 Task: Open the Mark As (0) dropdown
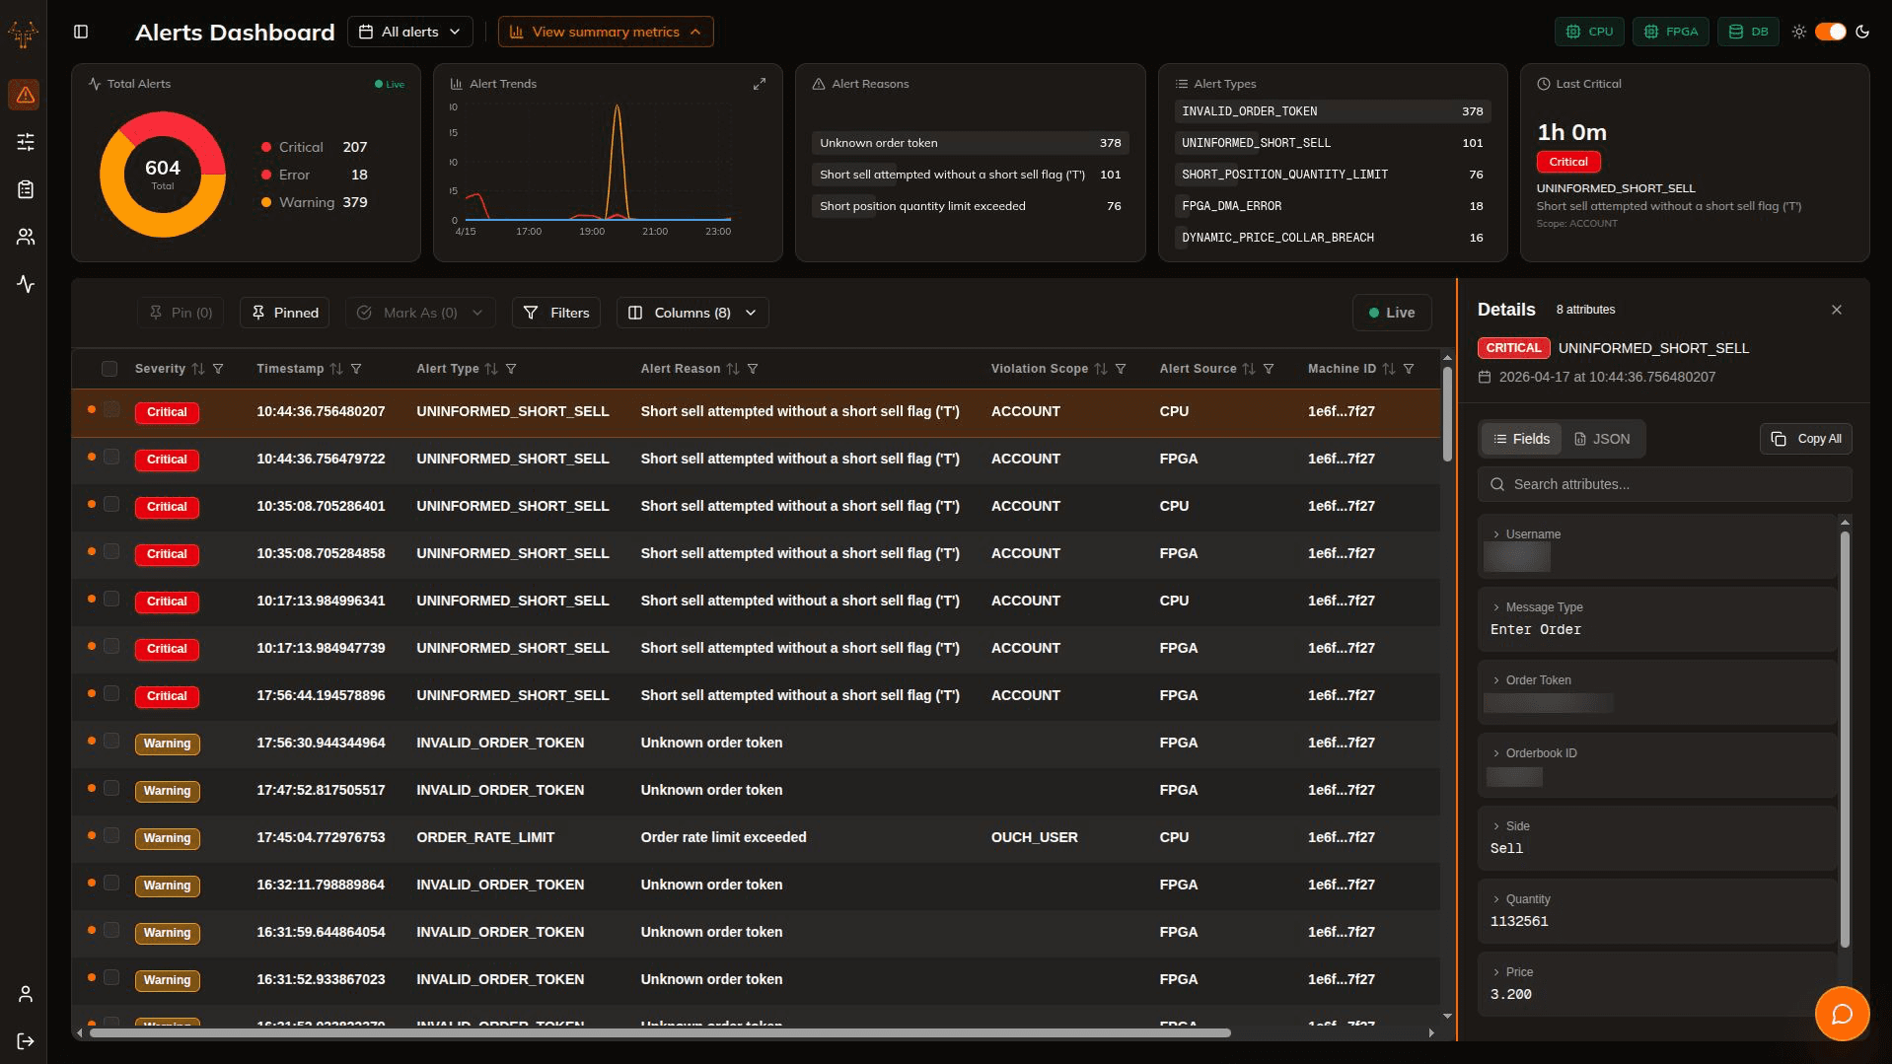point(420,313)
